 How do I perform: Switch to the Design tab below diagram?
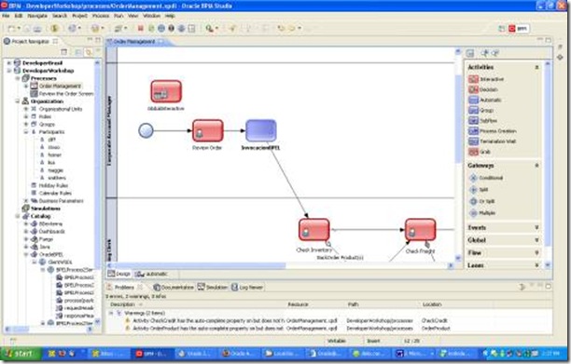click(x=119, y=274)
